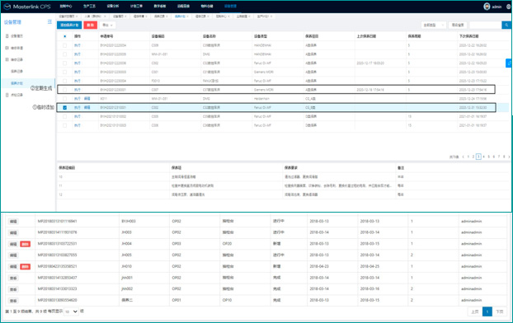
Task: Close the active blue tab with its x
Action: click(x=188, y=16)
